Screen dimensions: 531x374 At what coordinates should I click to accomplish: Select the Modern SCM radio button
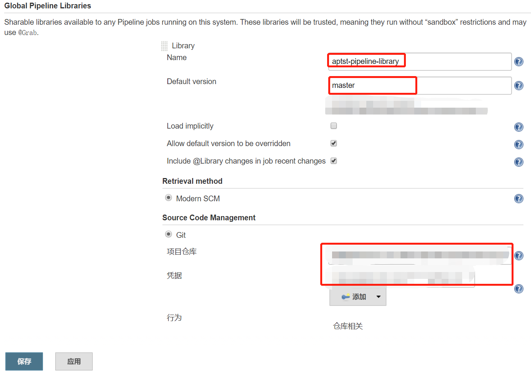[169, 197]
